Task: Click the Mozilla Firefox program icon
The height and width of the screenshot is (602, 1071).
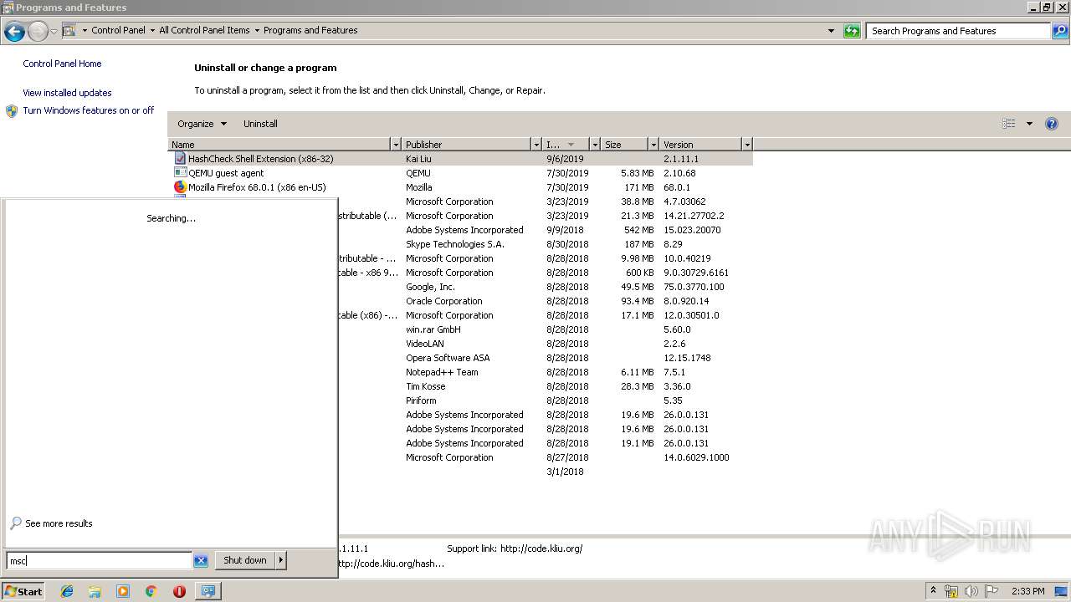Action: 180,187
